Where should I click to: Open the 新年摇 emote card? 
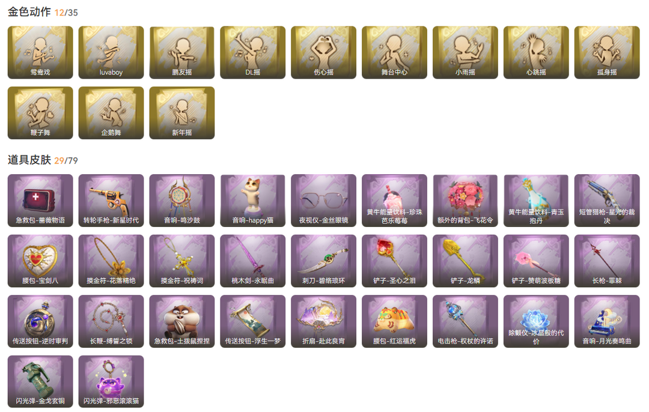coord(181,113)
